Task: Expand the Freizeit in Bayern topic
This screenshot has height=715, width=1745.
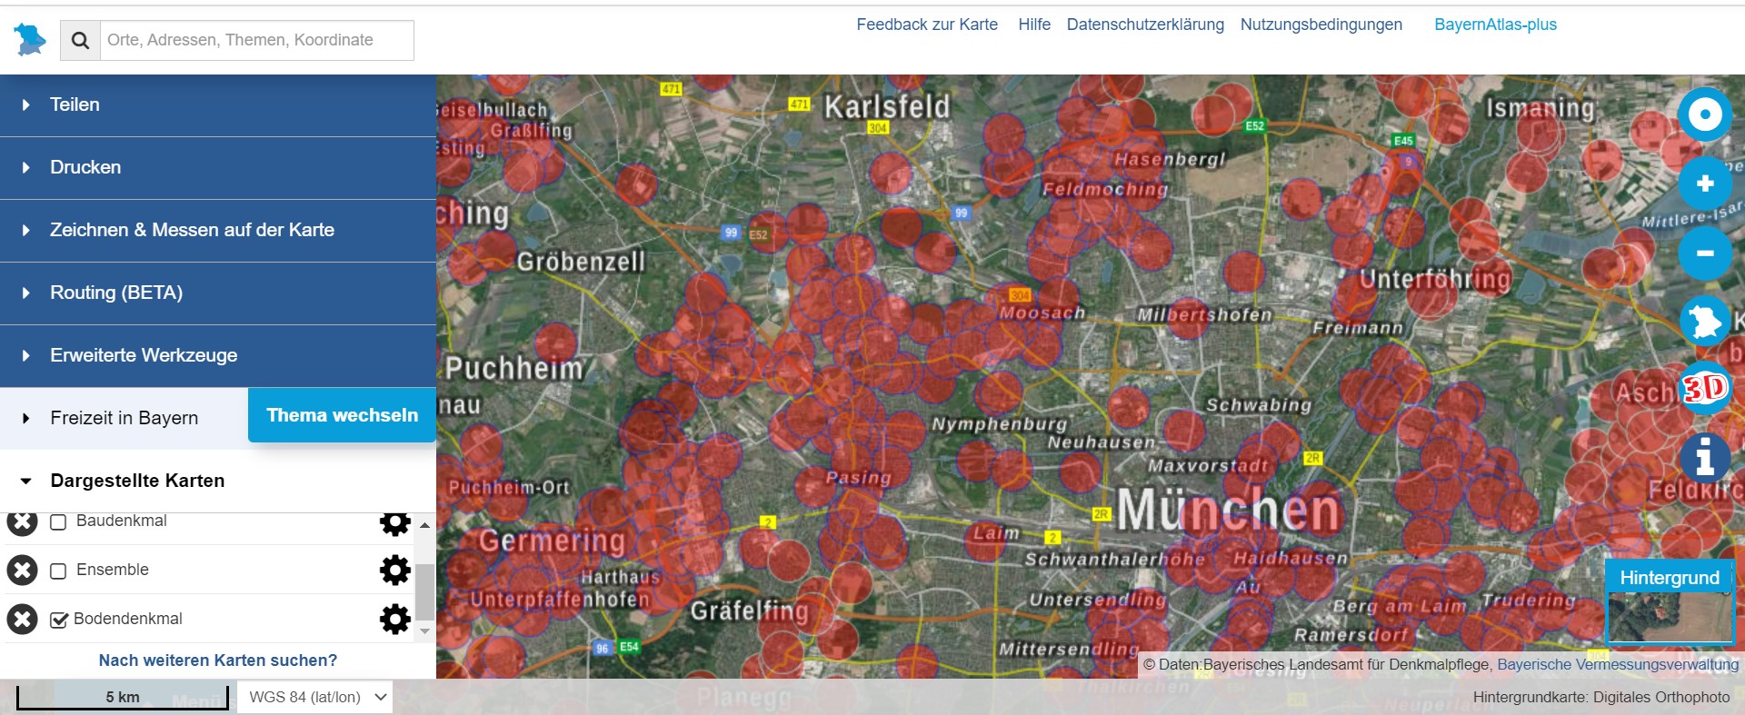Action: 124,418
